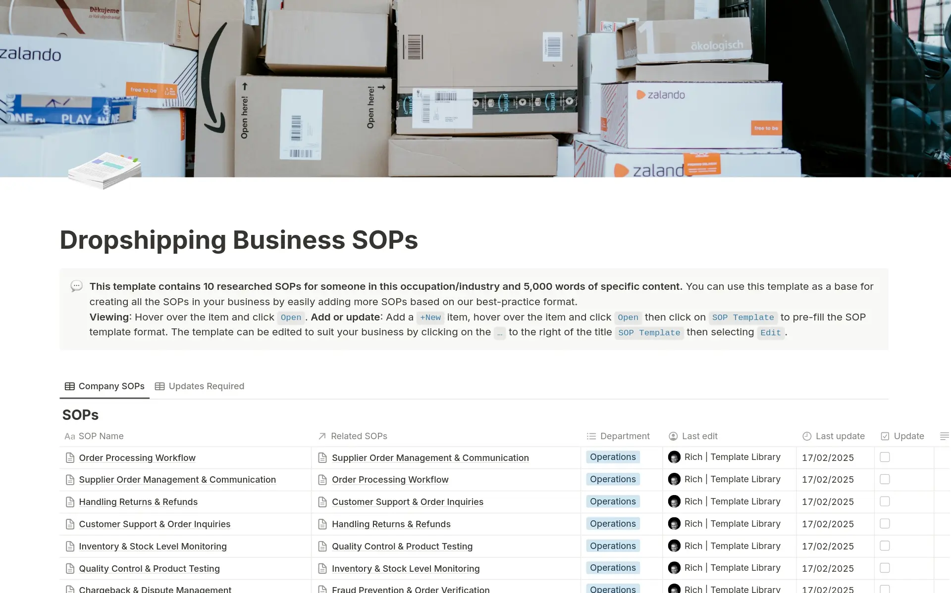The height and width of the screenshot is (593, 951).
Task: Click the 17/02/2025 date in the first row
Action: [x=828, y=457]
